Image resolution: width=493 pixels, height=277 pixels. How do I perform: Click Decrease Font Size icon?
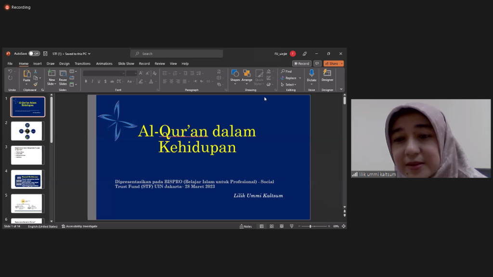point(147,73)
